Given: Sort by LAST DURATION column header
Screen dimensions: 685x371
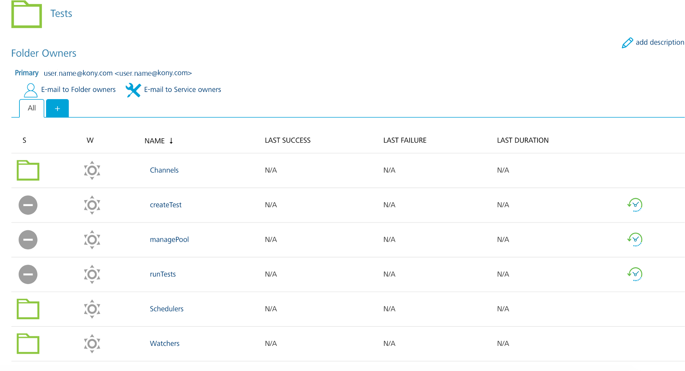Looking at the screenshot, I should (x=522, y=140).
